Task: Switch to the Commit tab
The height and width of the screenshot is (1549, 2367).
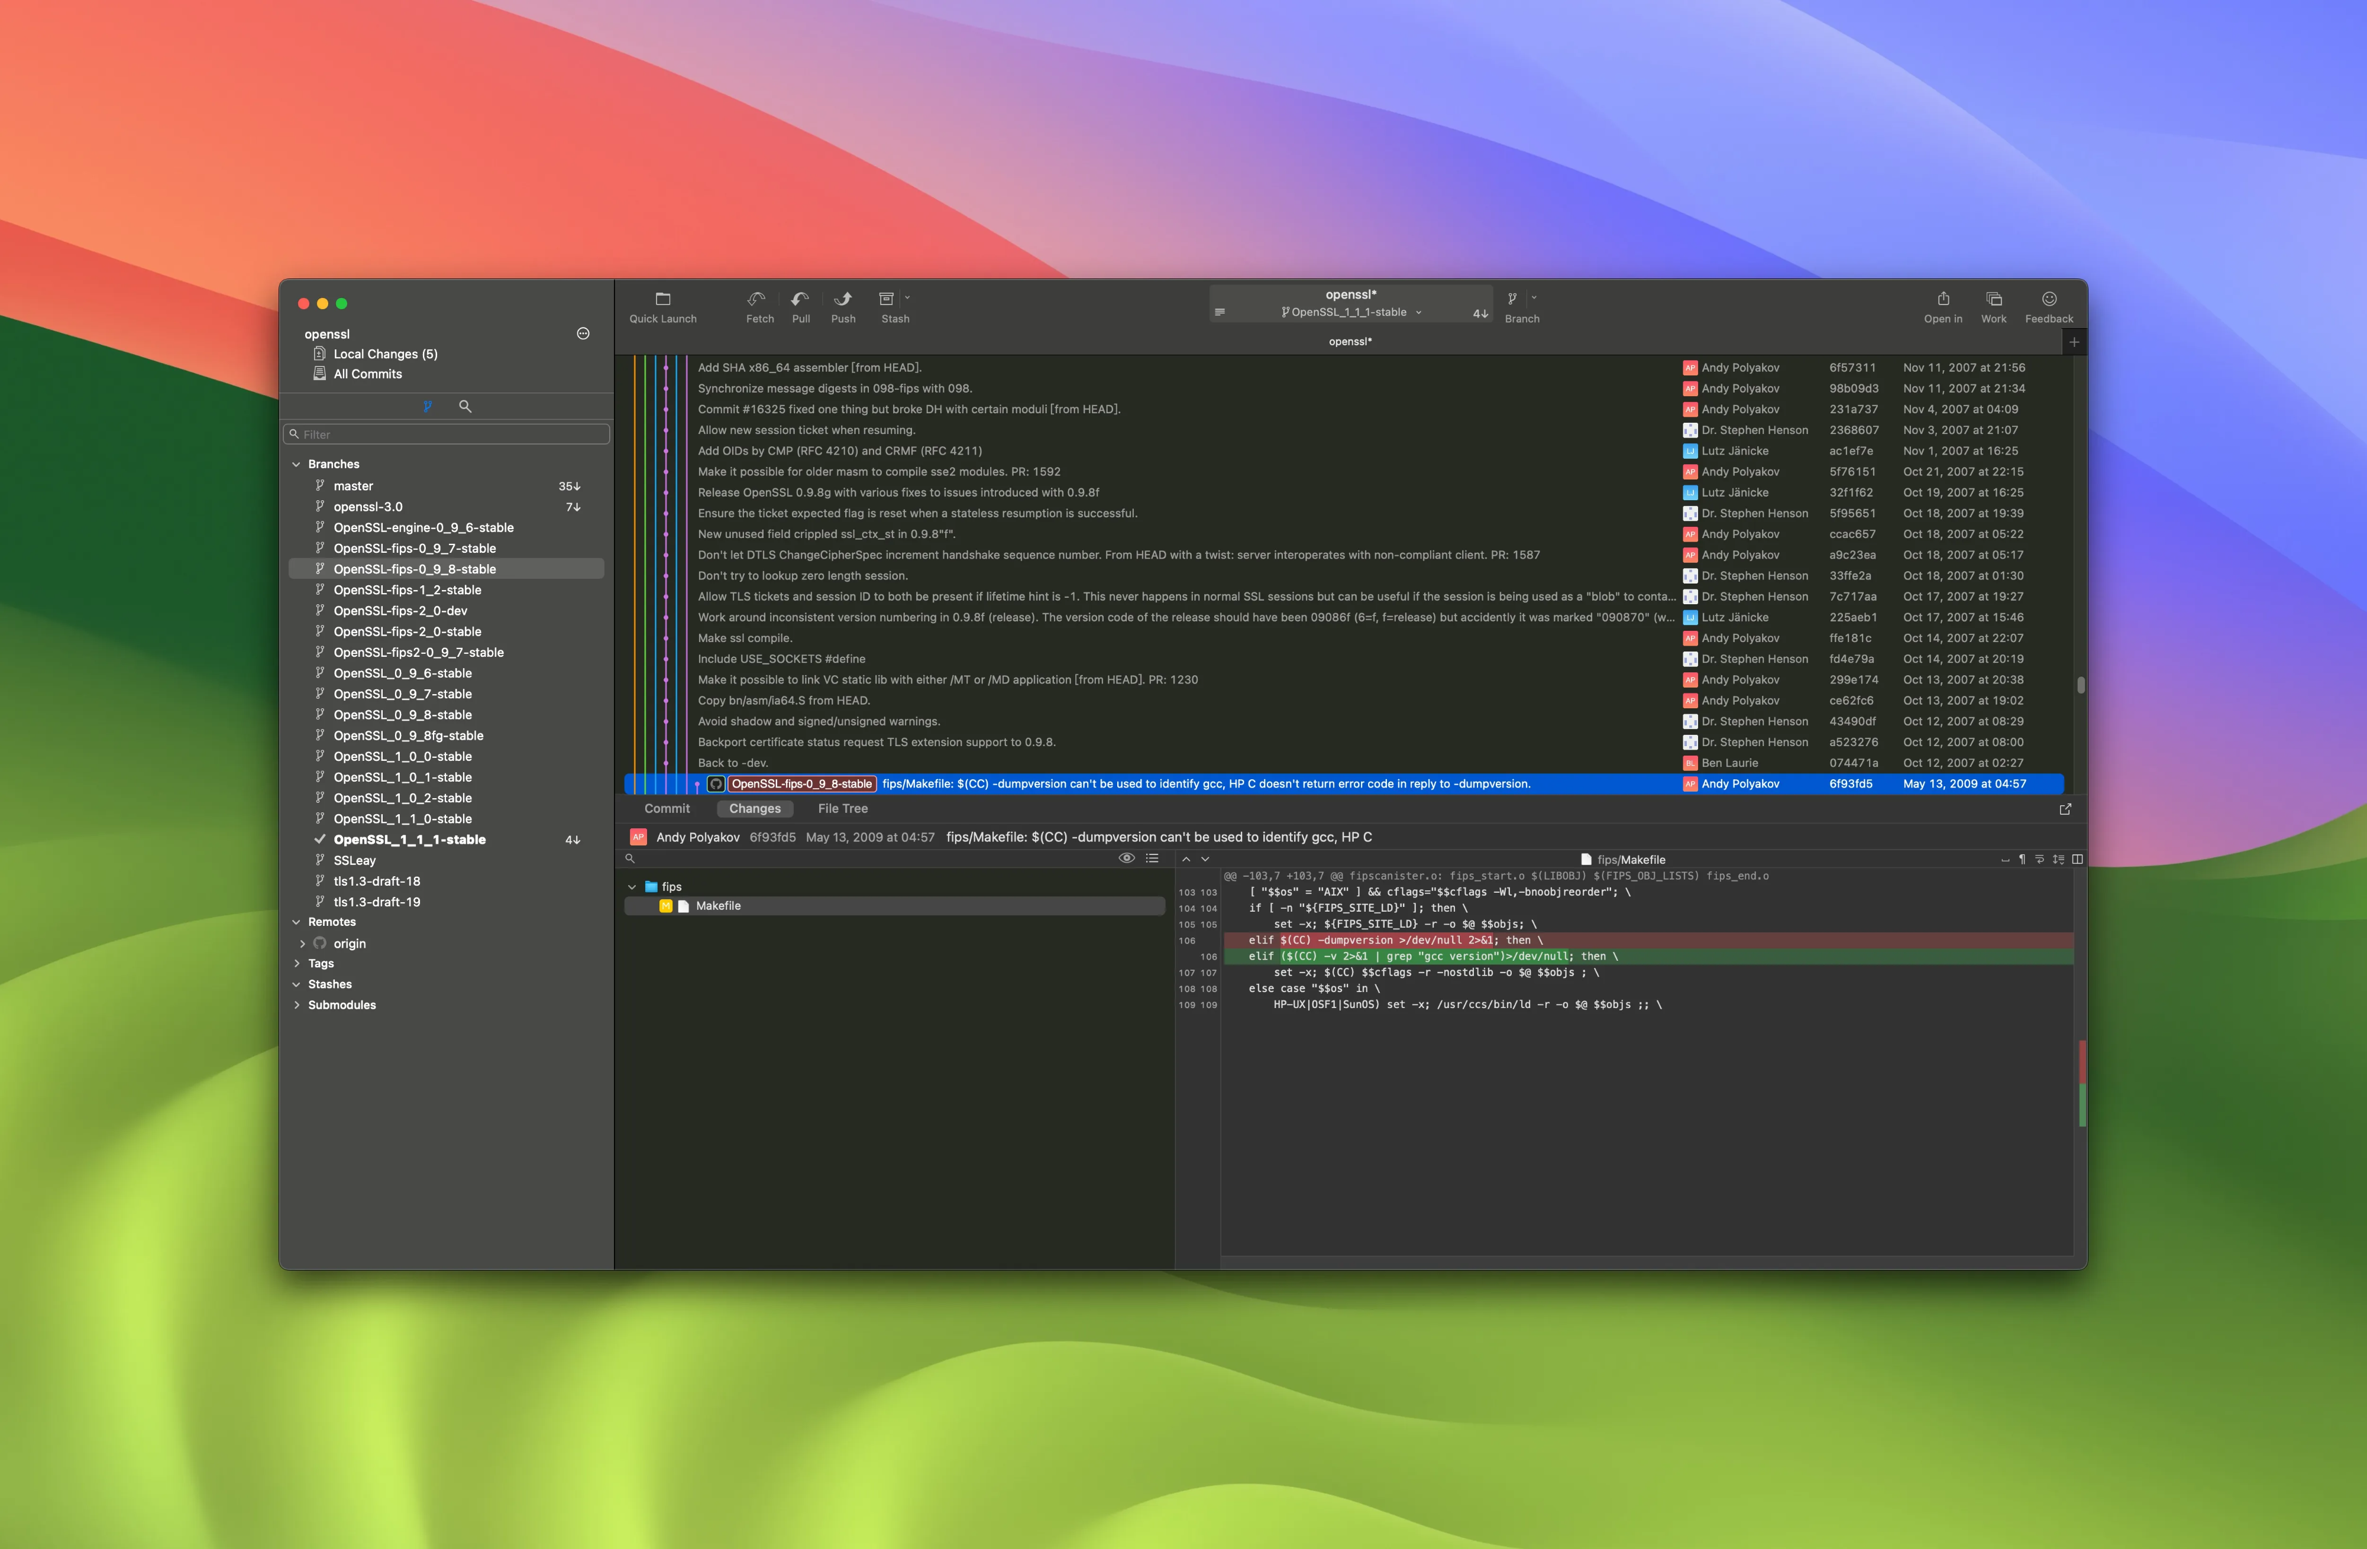Action: [667, 808]
